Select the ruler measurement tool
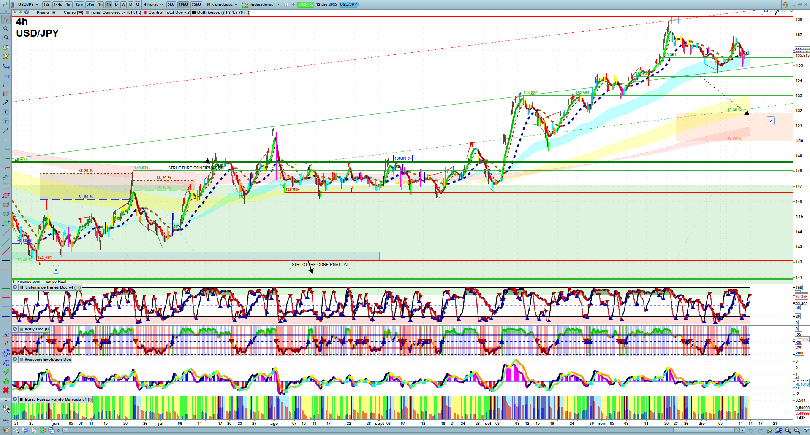810x435 pixels. tap(6, 177)
